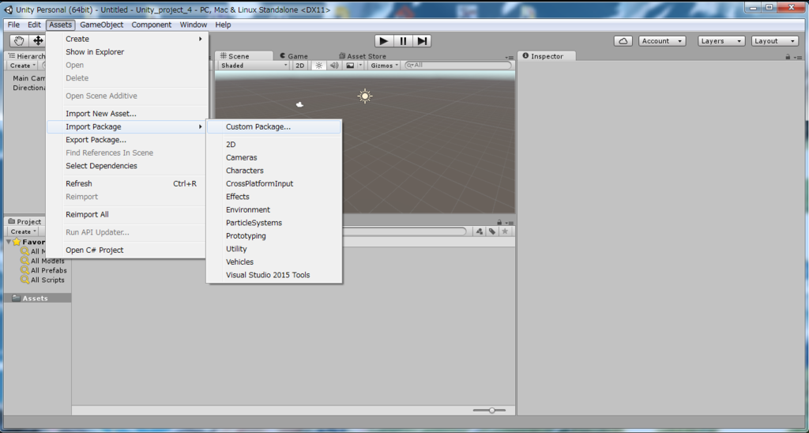
Task: Start Play mode
Action: 383,41
